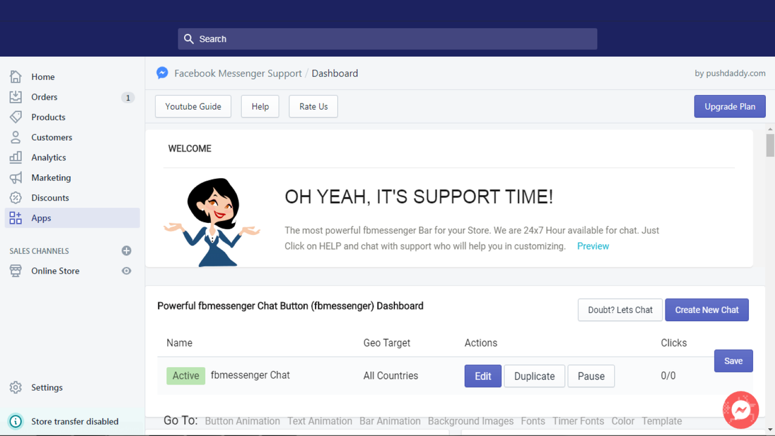This screenshot has height=436, width=775.
Task: Open Settings in the sidebar
Action: coord(47,388)
